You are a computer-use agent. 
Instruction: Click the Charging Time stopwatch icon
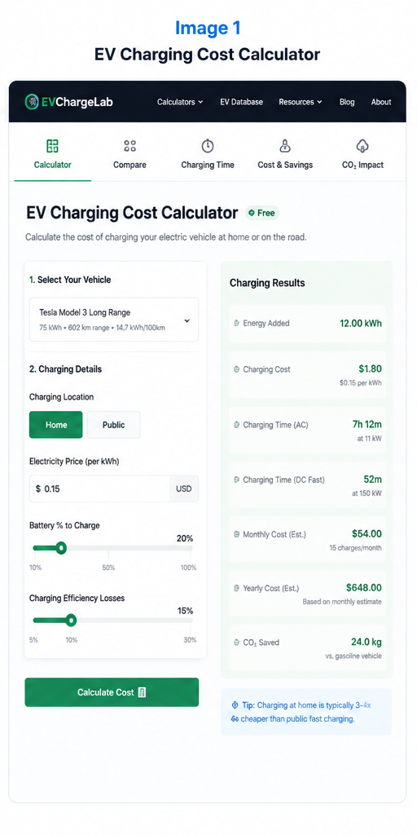tap(208, 146)
